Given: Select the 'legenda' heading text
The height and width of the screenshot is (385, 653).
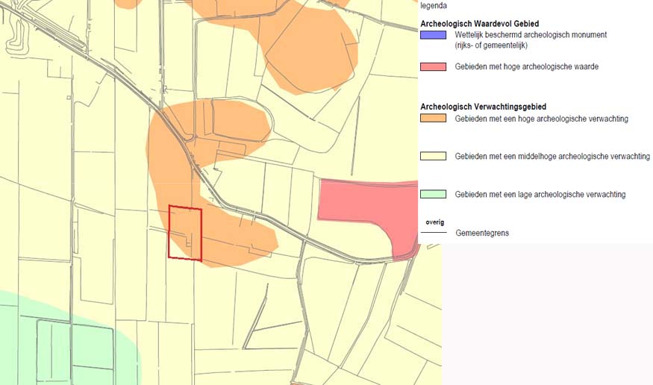Looking at the screenshot, I should click(x=434, y=6).
